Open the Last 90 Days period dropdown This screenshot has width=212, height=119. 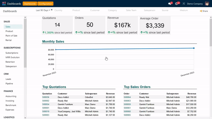tap(43, 10)
